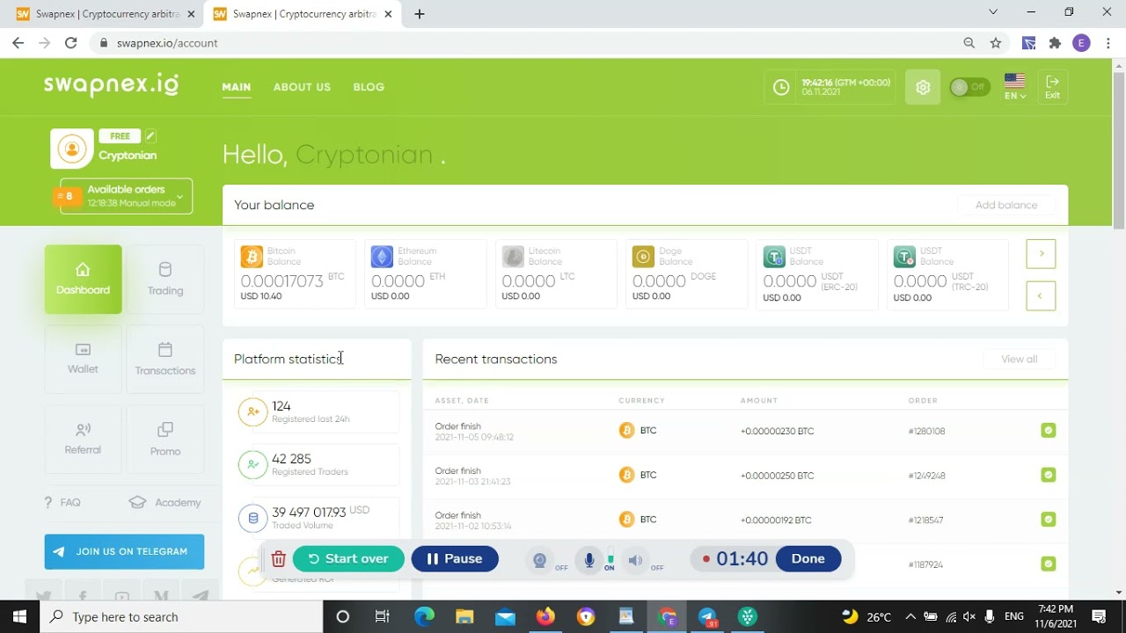The width and height of the screenshot is (1126, 633).
Task: Click the Litecoin balance icon
Action: point(513,256)
